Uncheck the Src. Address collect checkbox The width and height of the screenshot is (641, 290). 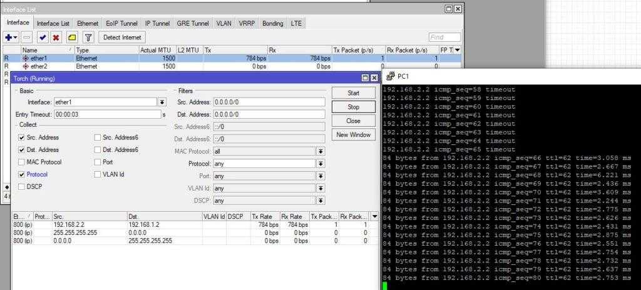point(22,137)
